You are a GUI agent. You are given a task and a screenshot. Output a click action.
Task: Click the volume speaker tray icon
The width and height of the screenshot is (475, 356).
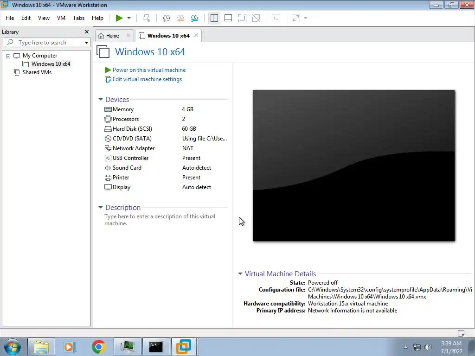(428, 347)
